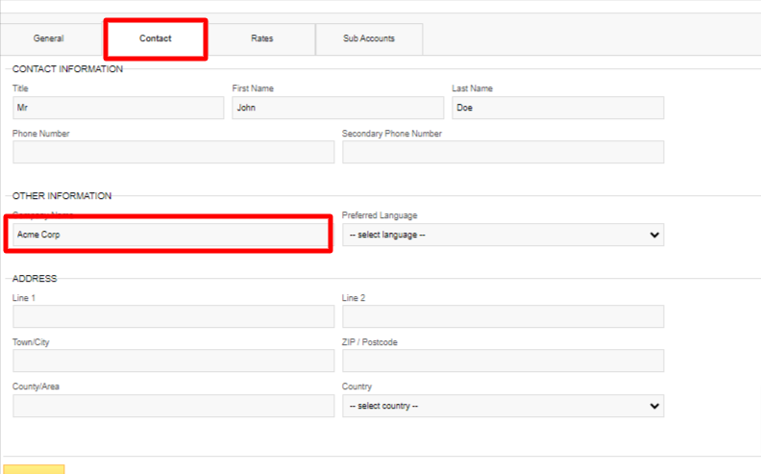Click the Title field containing Mr

tap(118, 108)
